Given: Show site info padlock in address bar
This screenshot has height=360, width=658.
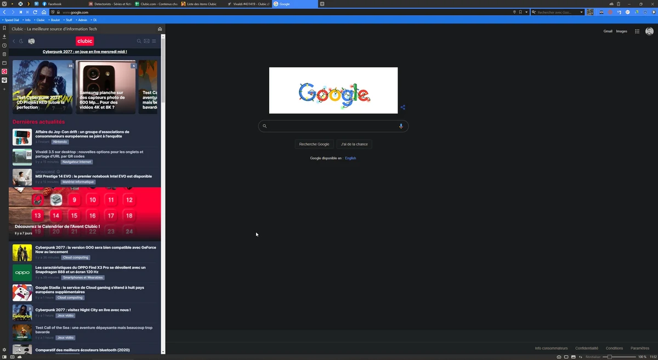Looking at the screenshot, I should click(59, 12).
